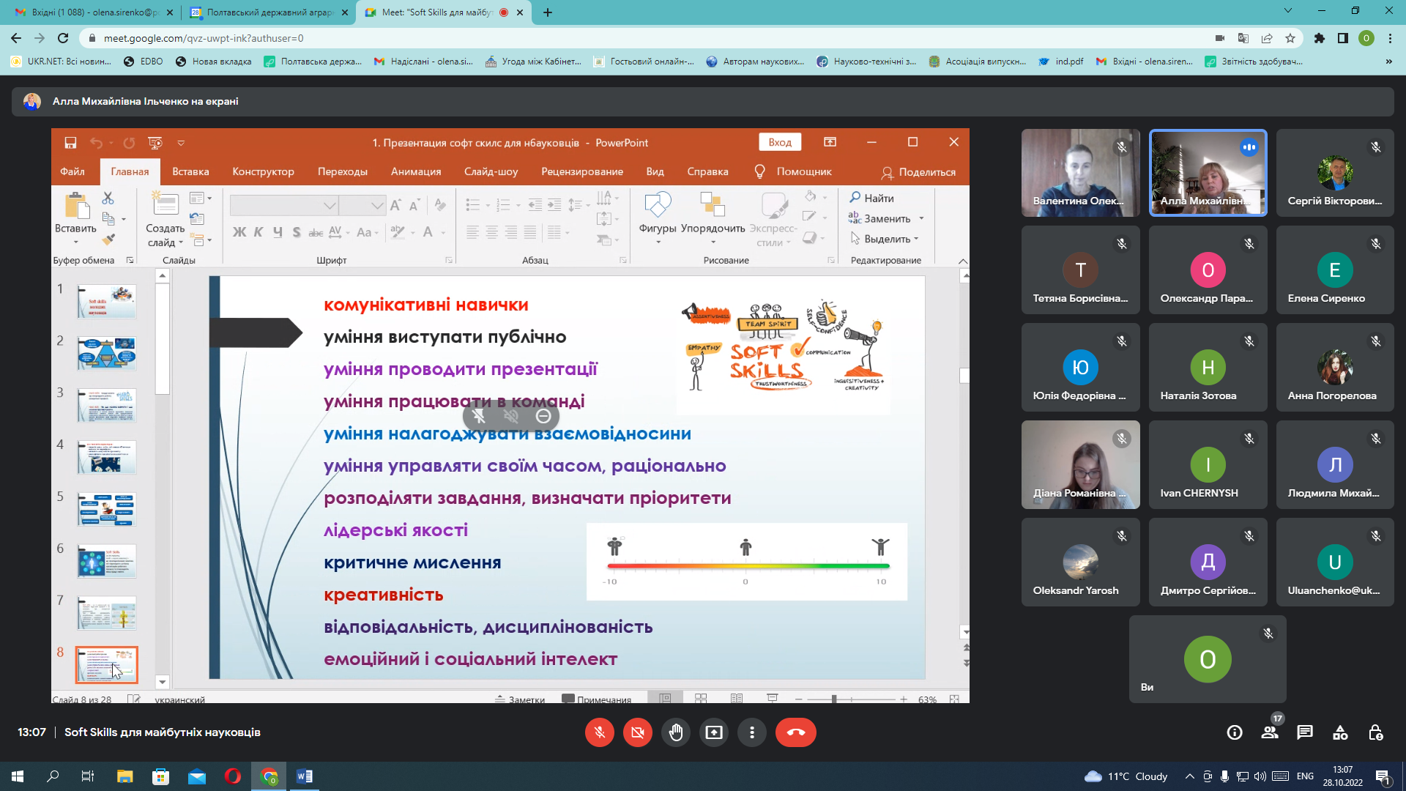
Task: Click the red-to-green rating scale bar
Action: click(748, 565)
